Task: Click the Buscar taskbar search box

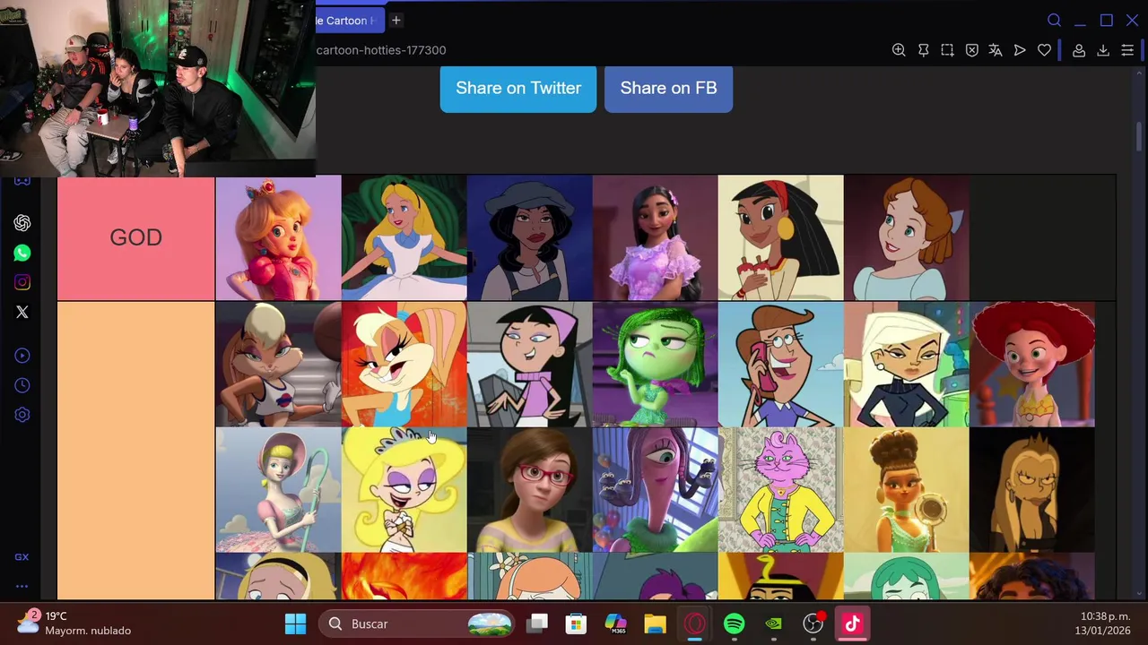Action: tap(419, 623)
